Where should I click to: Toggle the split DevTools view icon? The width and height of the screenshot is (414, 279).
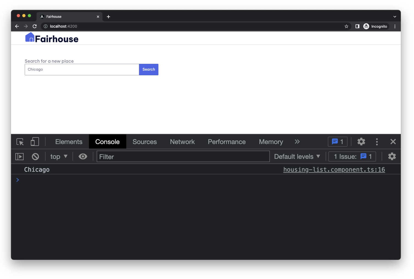click(357, 26)
